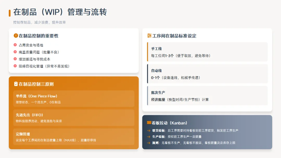Screen dimensions: 281x158
Task: Click the 单件流 (One Piece Flow) title
Action: [x=37, y=96]
